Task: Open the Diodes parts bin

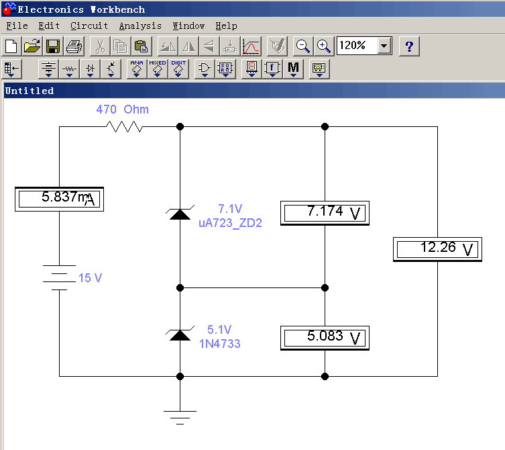Action: [x=91, y=69]
